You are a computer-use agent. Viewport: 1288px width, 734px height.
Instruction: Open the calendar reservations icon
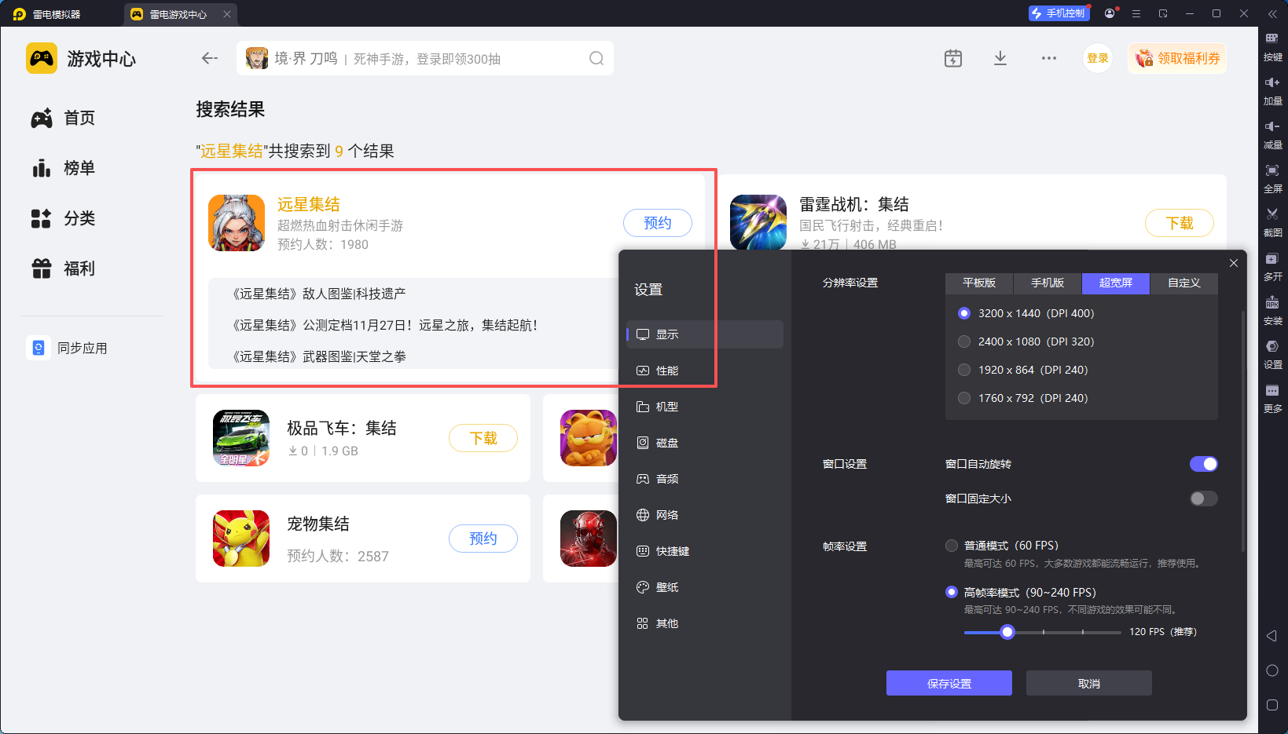pyautogui.click(x=953, y=58)
